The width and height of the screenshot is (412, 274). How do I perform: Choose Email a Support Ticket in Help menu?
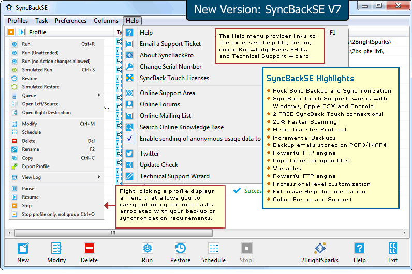click(x=170, y=44)
